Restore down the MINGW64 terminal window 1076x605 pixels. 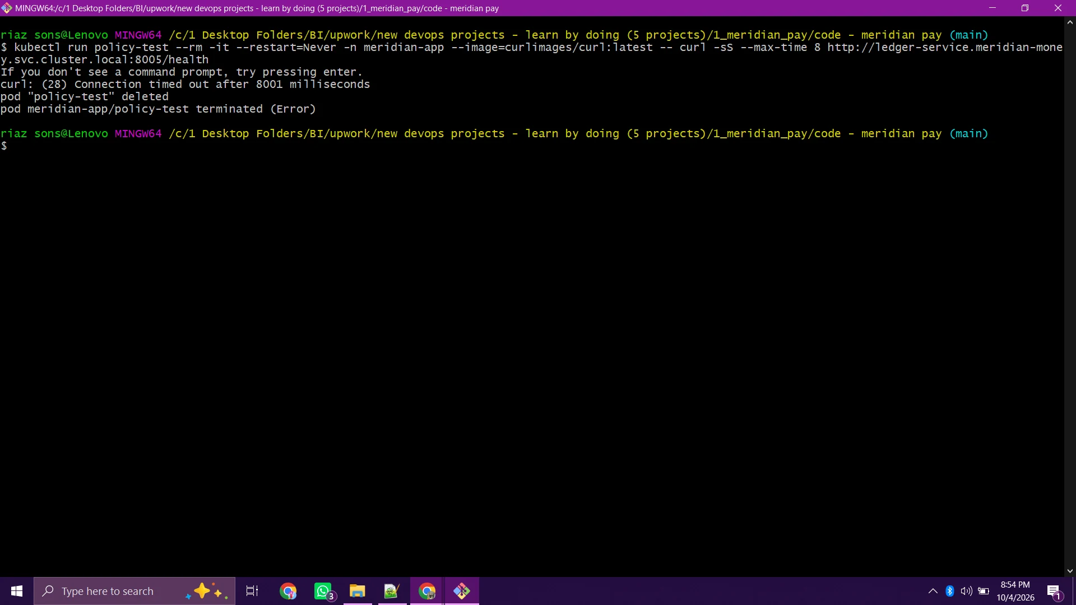tap(1025, 8)
